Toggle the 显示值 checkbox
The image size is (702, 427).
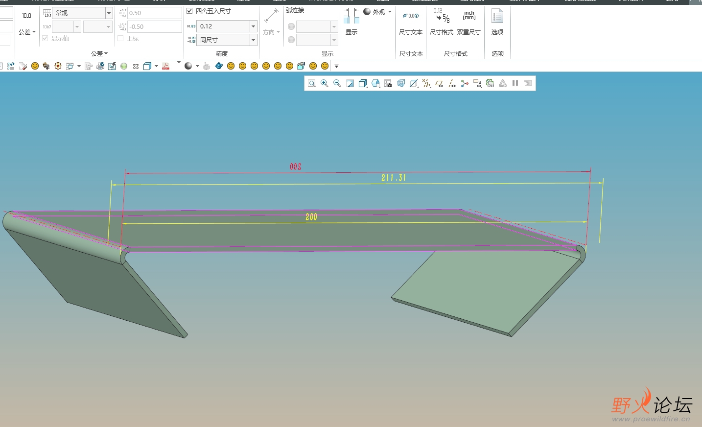pos(45,38)
